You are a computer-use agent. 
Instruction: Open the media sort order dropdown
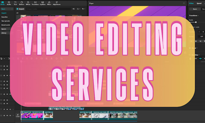[x=78, y=9]
